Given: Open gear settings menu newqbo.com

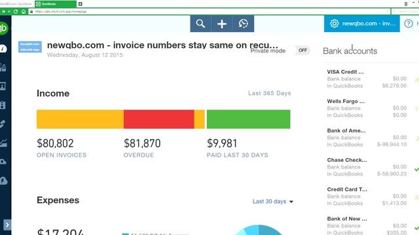Looking at the screenshot, I should point(362,23).
